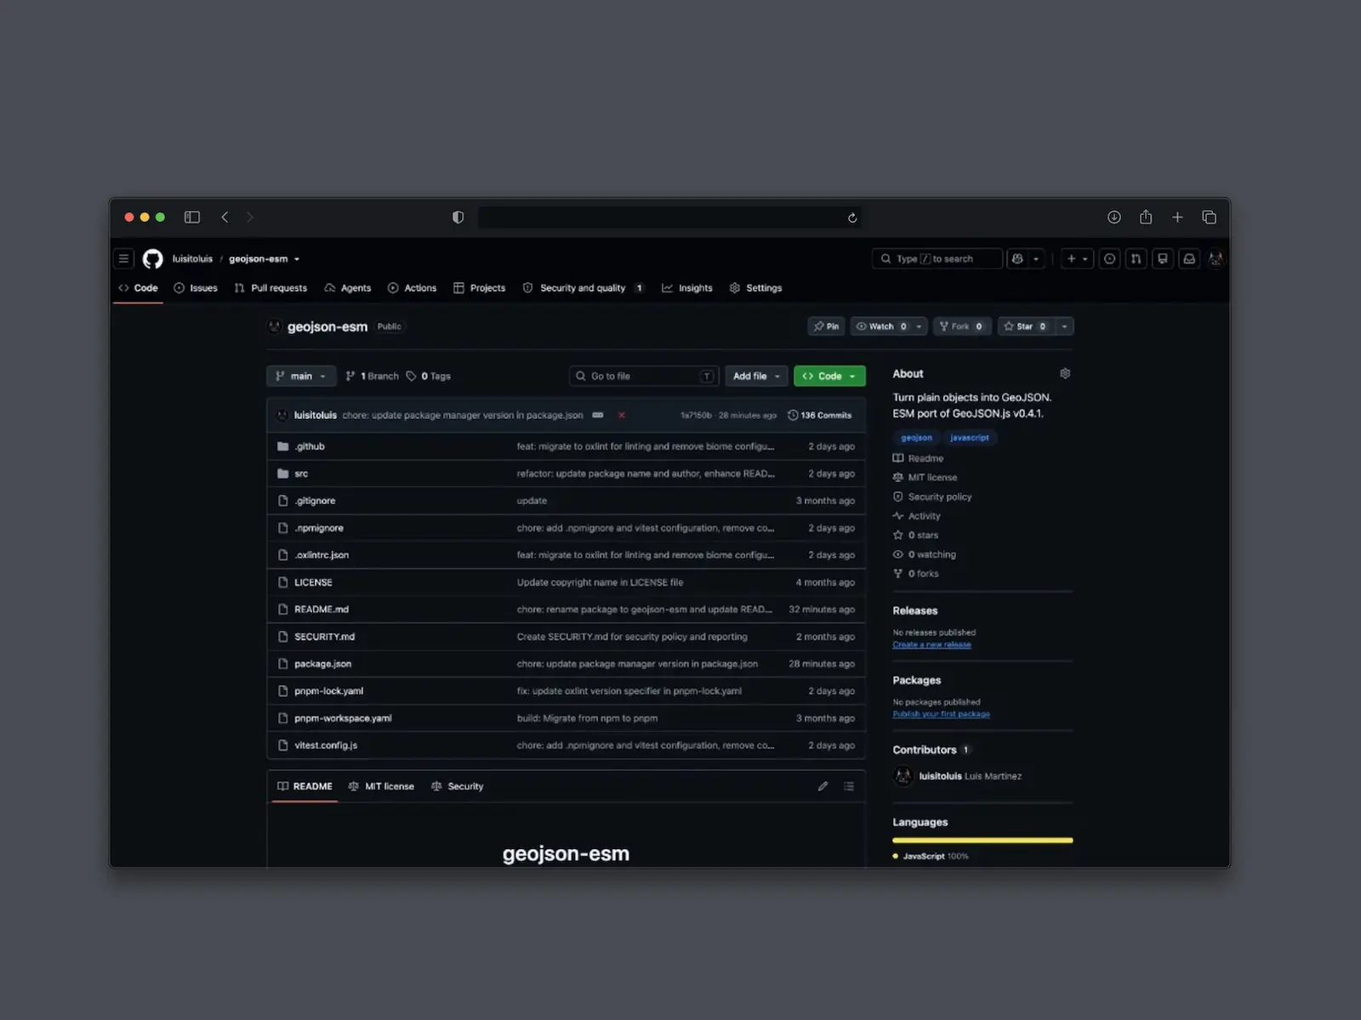Click the Safari share icon
The width and height of the screenshot is (1361, 1020).
point(1146,217)
